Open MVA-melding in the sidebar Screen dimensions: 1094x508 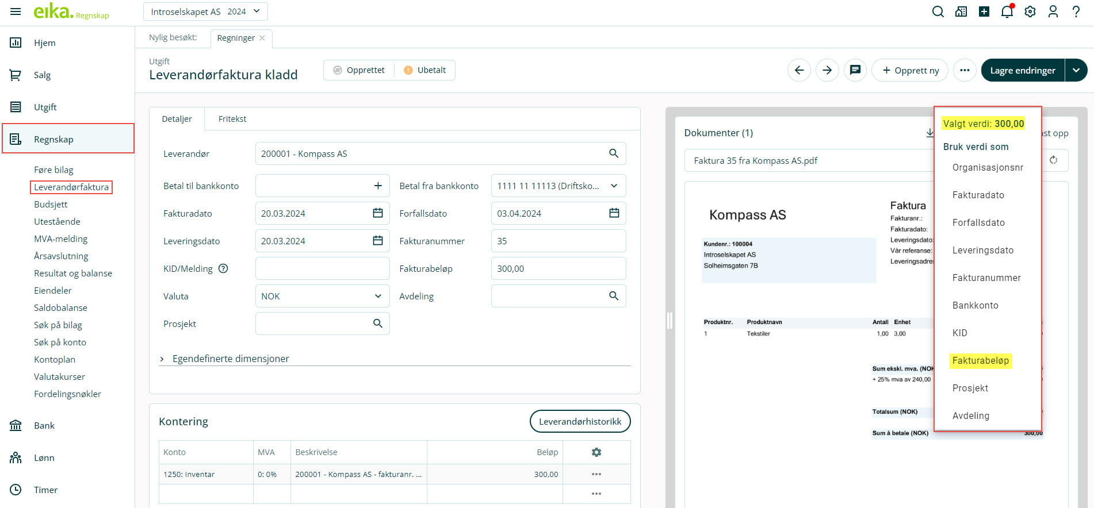point(60,238)
